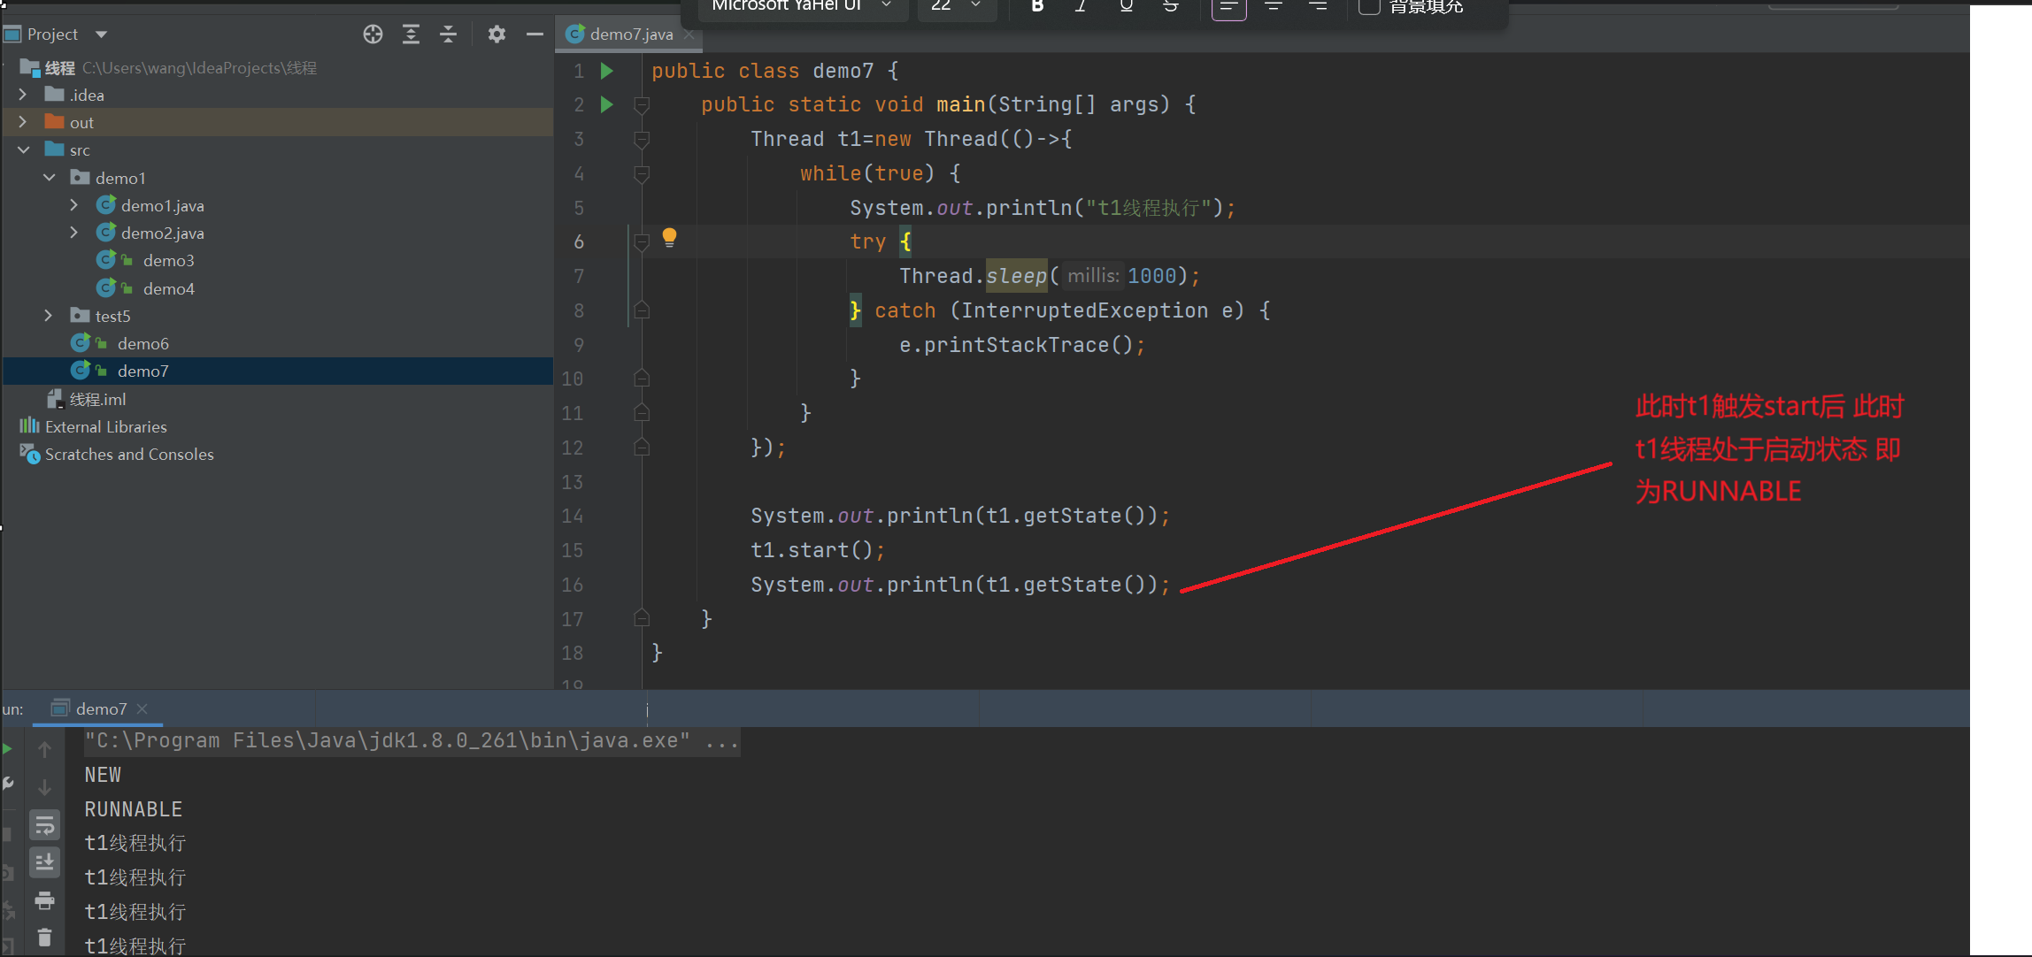Image resolution: width=2032 pixels, height=957 pixels.
Task: Clear console output with trash icon
Action: click(x=45, y=938)
